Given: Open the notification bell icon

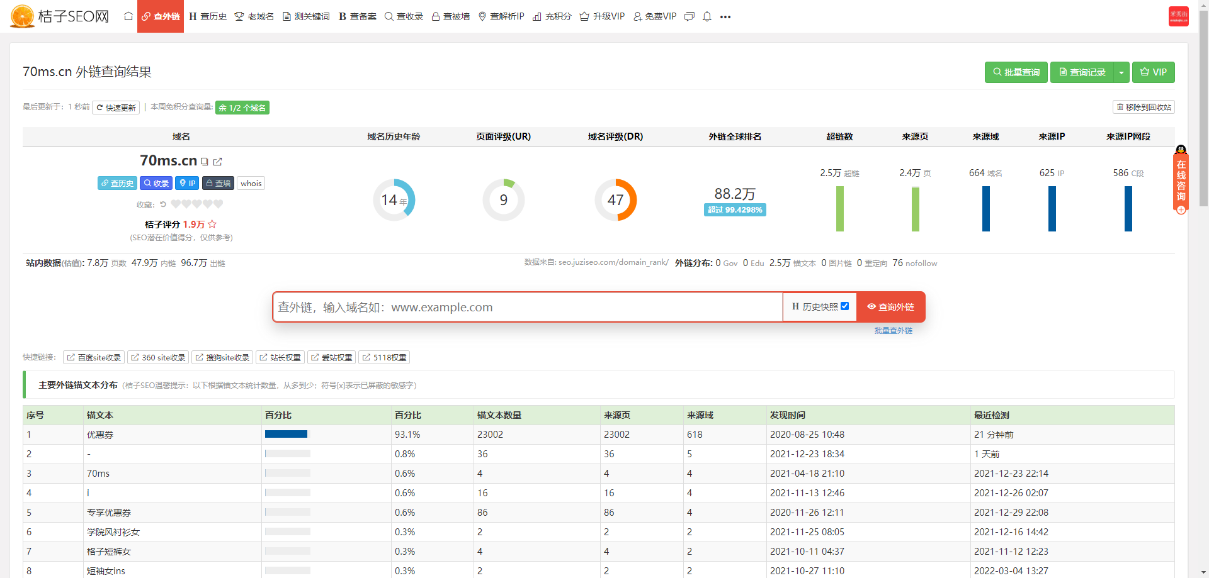Looking at the screenshot, I should click(x=707, y=16).
